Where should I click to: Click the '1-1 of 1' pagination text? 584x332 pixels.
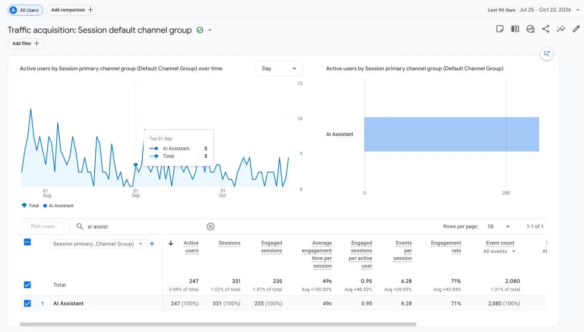pos(535,226)
